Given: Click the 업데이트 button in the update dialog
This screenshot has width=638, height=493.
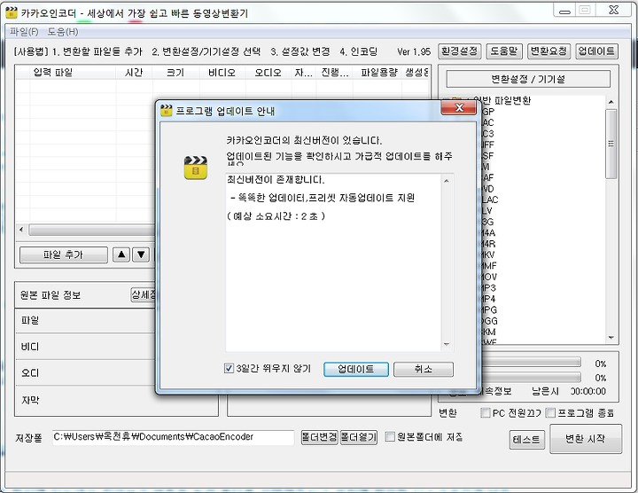Looking at the screenshot, I should pyautogui.click(x=356, y=369).
